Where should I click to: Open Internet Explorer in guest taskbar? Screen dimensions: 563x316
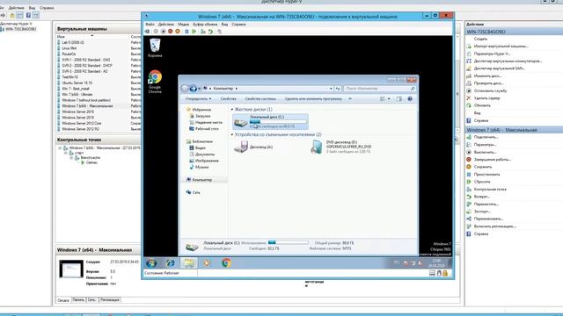pyautogui.click(x=170, y=263)
